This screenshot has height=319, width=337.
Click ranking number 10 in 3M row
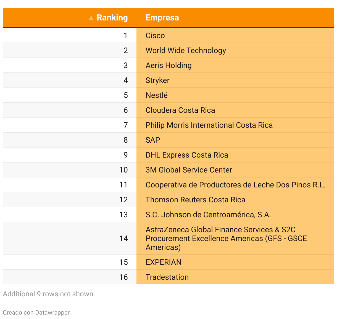pyautogui.click(x=123, y=170)
